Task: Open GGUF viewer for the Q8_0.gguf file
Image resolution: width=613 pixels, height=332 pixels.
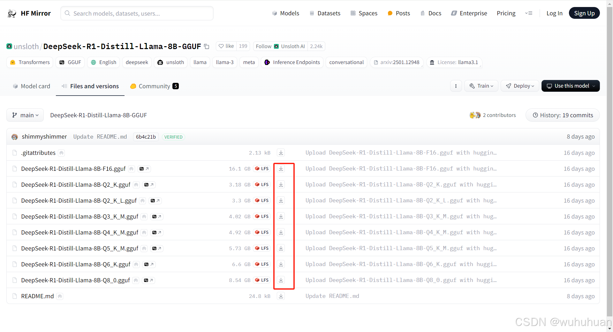Action: 148,280
